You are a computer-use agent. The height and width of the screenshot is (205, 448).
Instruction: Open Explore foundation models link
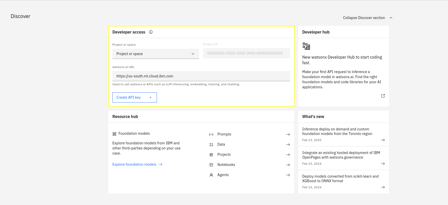point(137,164)
